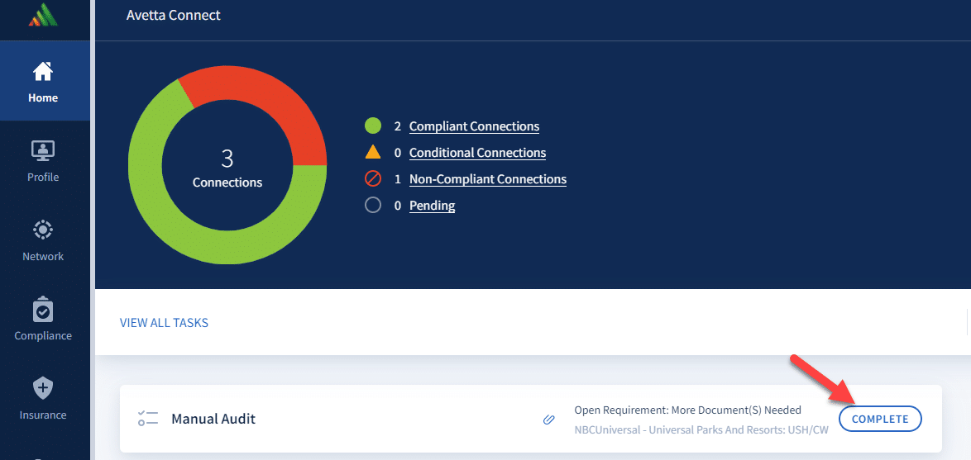Open the Compliance clipboard icon
Screen dimensions: 971x460
click(x=43, y=309)
